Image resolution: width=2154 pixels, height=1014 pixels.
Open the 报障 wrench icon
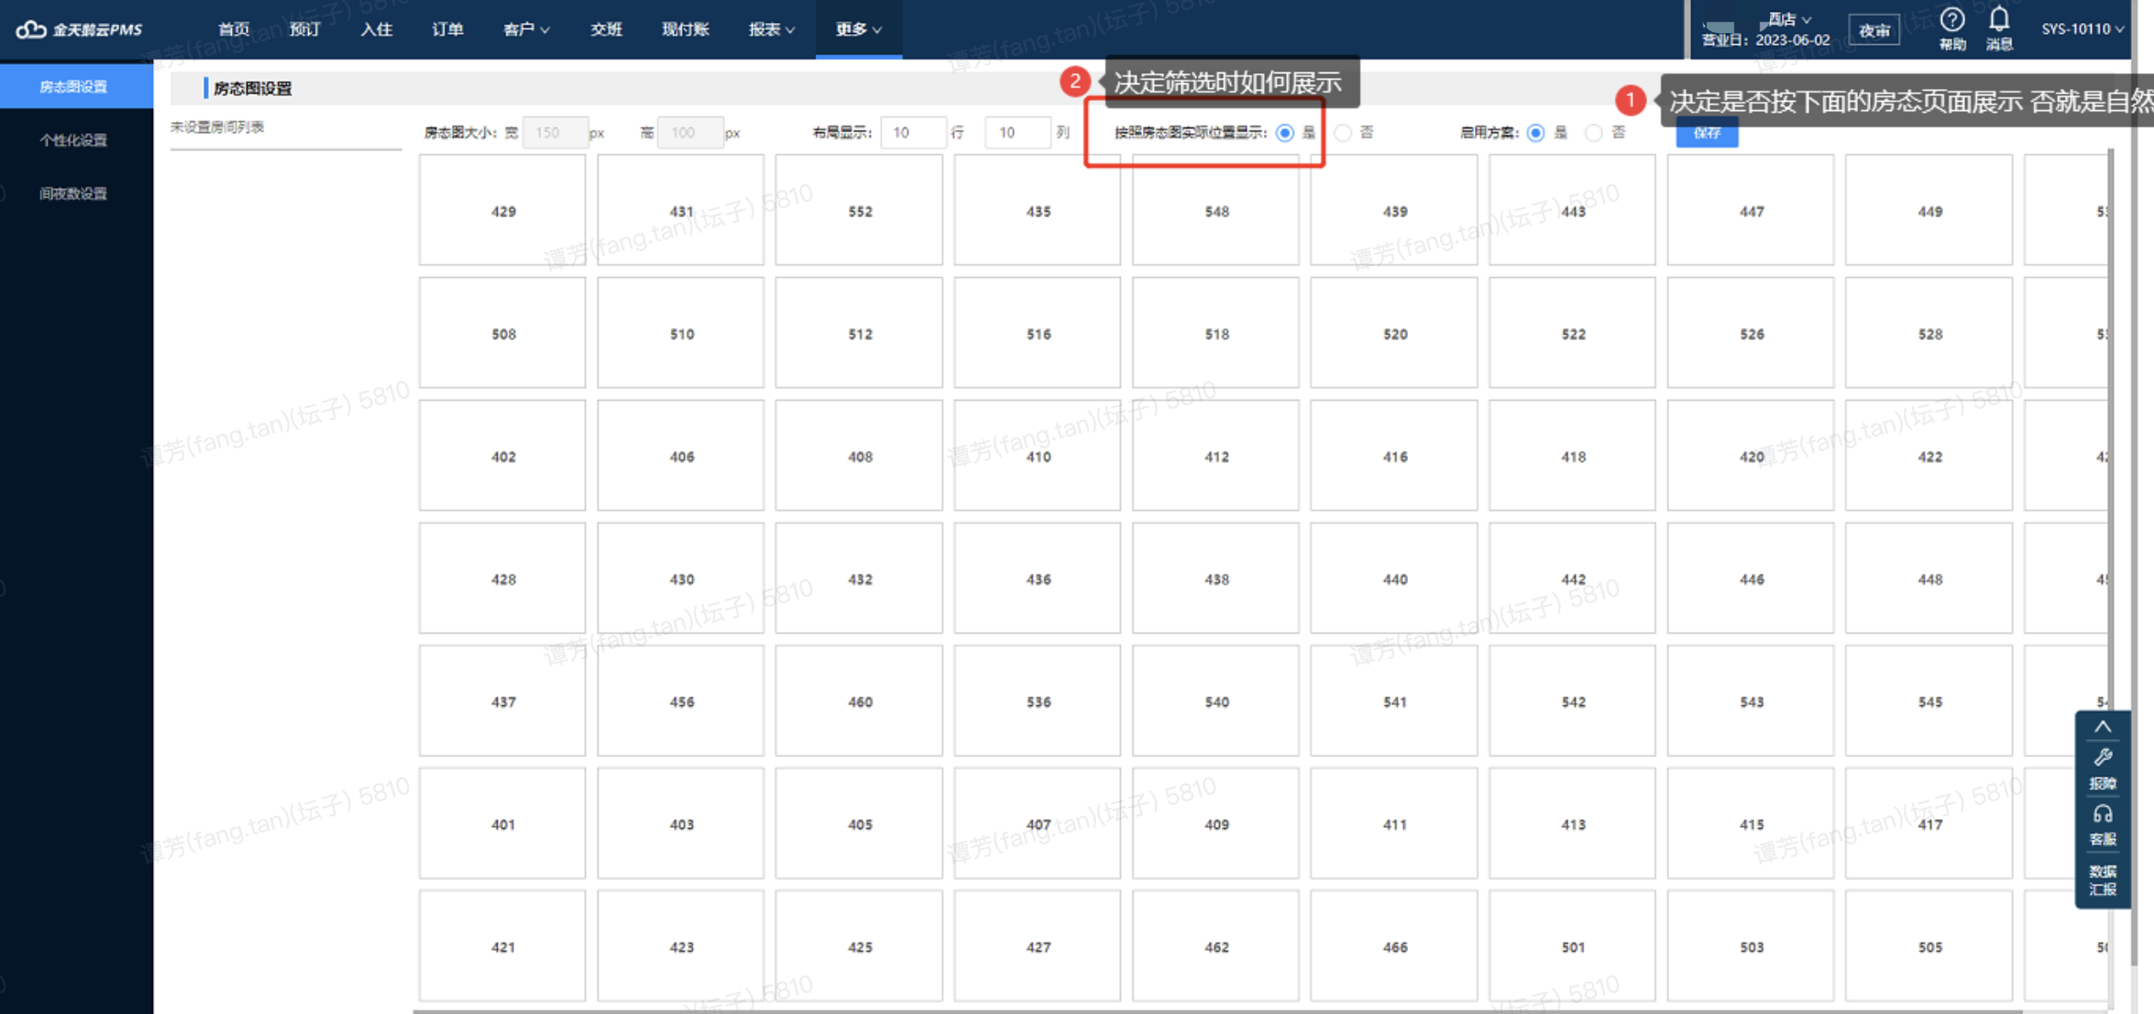pos(2103,768)
